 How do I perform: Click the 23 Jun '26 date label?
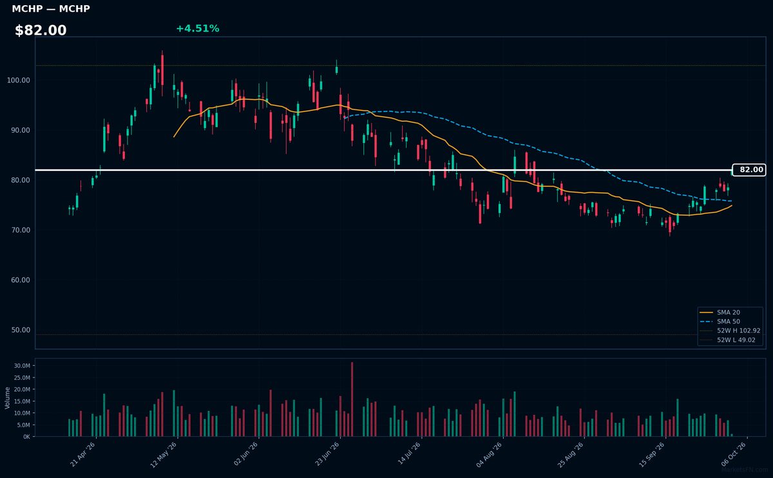click(x=327, y=454)
